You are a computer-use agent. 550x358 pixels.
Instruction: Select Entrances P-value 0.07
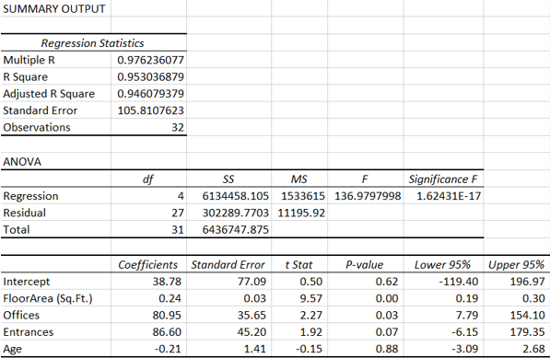(387, 331)
